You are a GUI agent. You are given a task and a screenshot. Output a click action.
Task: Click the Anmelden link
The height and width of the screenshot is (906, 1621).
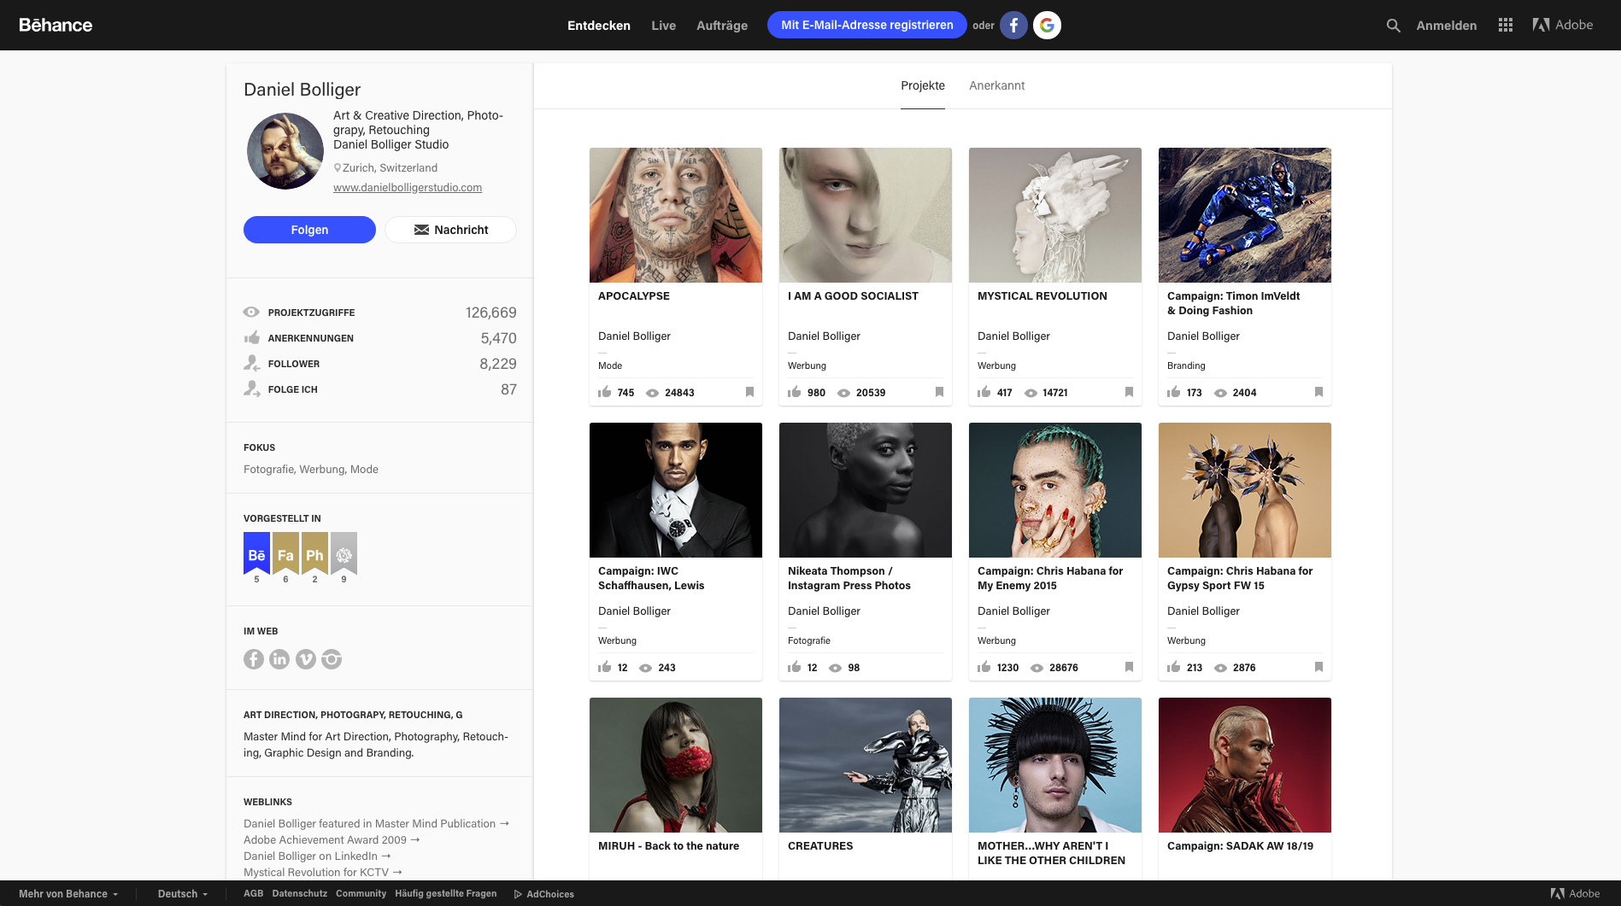(1447, 26)
